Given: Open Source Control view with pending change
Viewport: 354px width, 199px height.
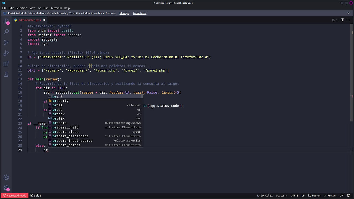Looking at the screenshot, I should pos(6,42).
